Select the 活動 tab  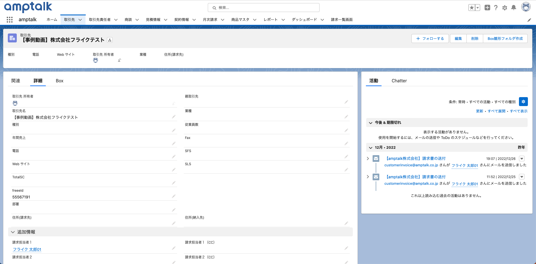374,81
